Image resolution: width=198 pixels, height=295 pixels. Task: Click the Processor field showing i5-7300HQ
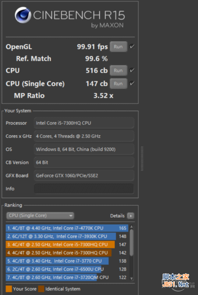(x=84, y=123)
